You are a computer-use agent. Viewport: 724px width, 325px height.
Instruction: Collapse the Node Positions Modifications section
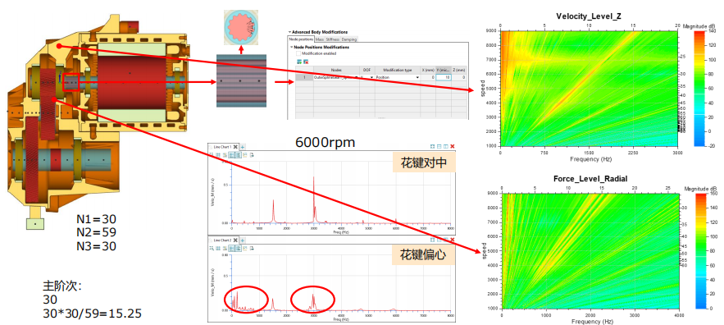coord(291,47)
